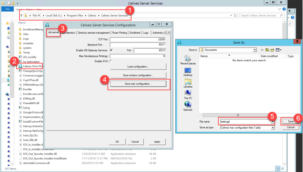Screen dimensions: 303x172
Task: Cancel the configuration dialog
Action: pyautogui.click(x=135, y=142)
